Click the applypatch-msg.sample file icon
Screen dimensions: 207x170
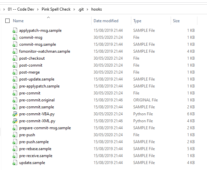[x=15, y=30]
